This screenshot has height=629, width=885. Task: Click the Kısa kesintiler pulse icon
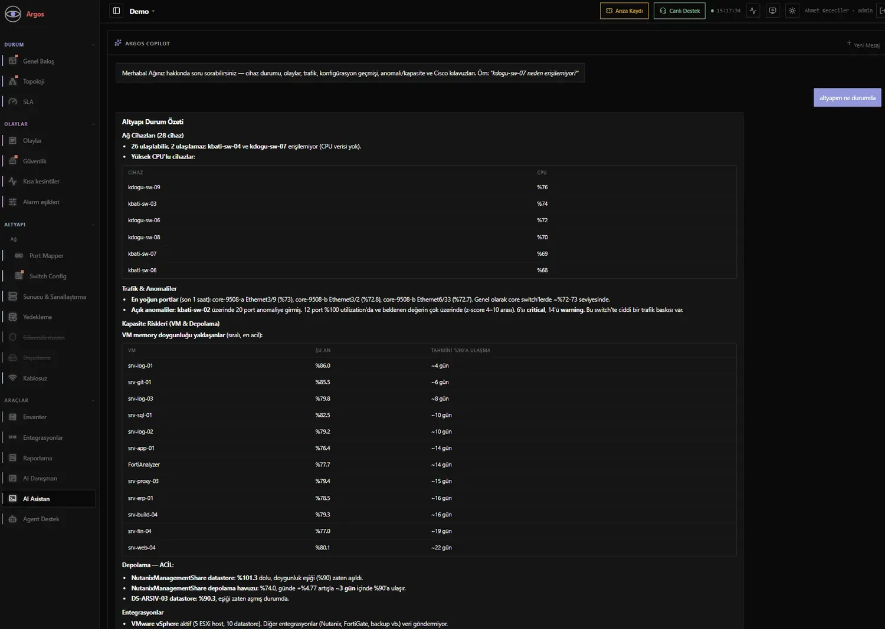point(13,181)
